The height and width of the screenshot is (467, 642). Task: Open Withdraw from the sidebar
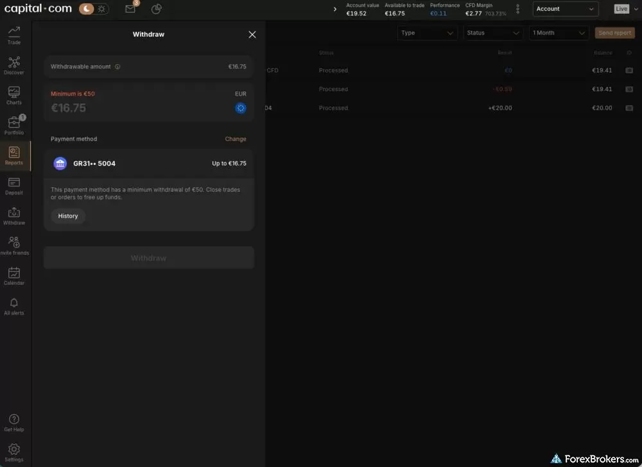click(x=14, y=216)
